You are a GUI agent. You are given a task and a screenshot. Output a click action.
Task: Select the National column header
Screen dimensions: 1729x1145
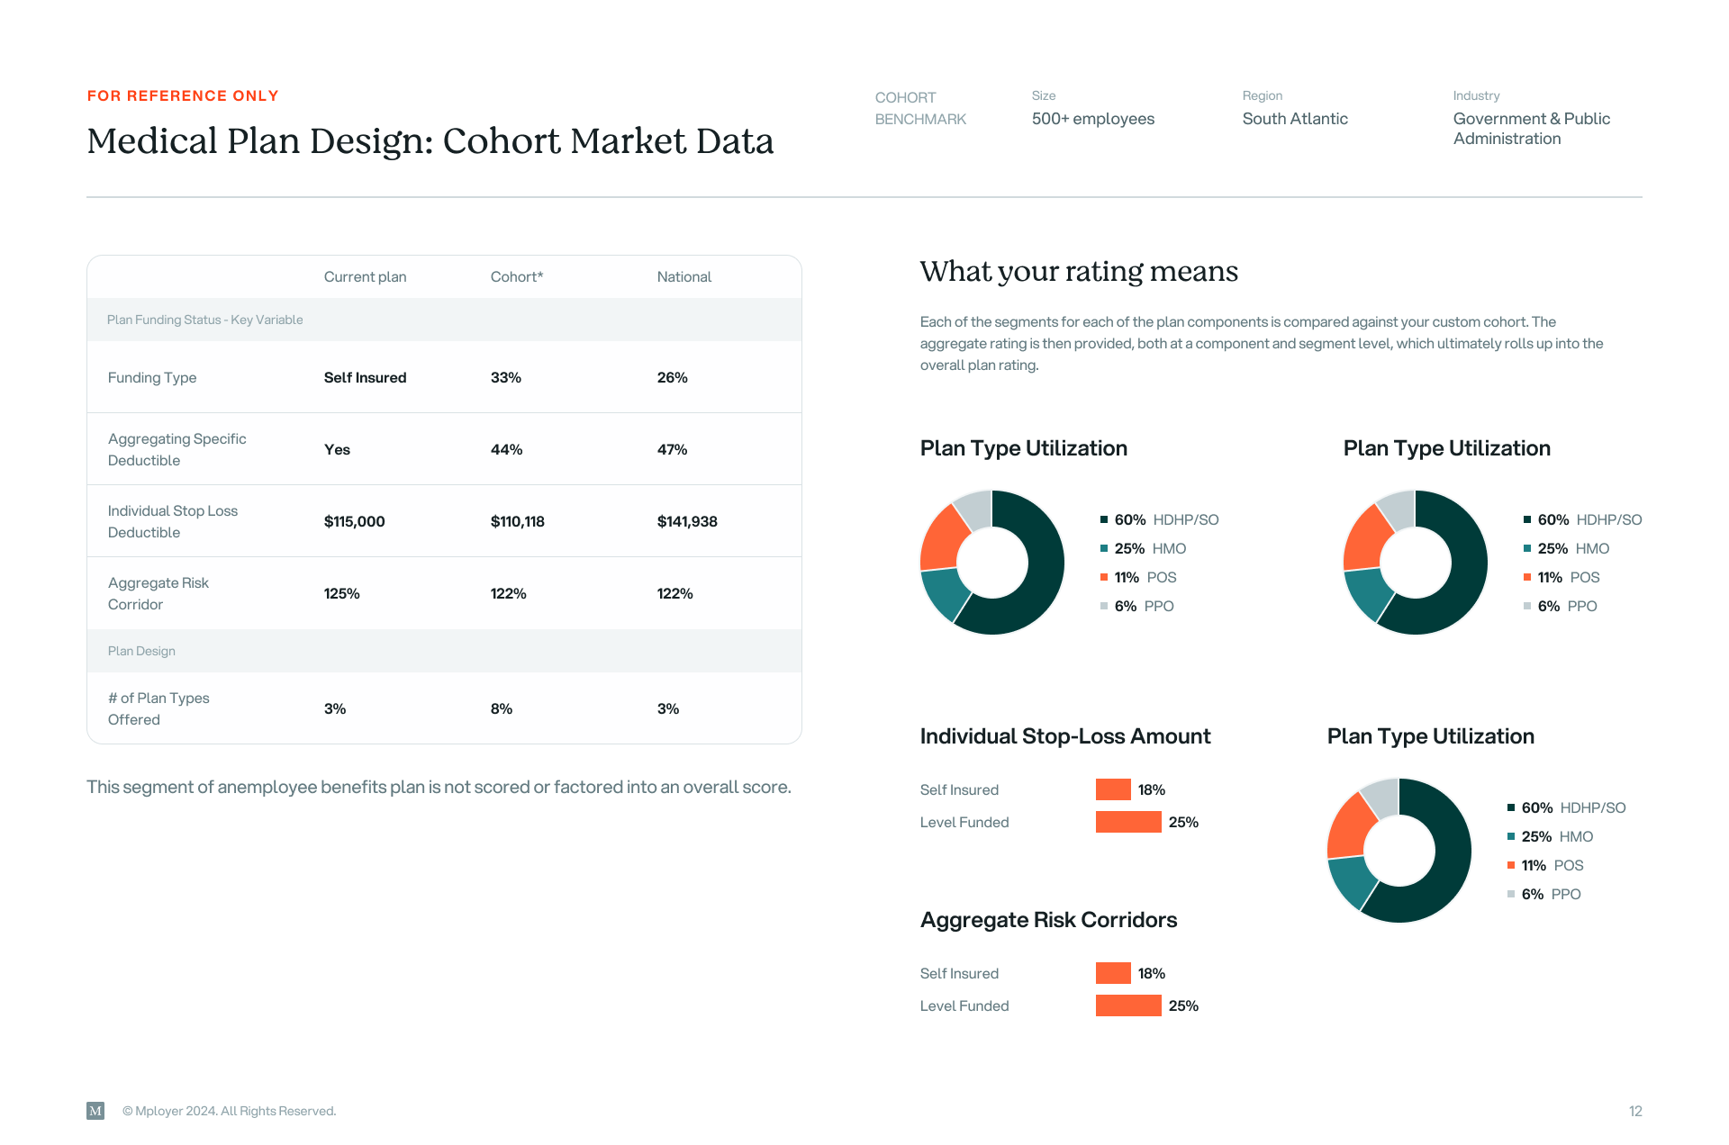point(683,277)
